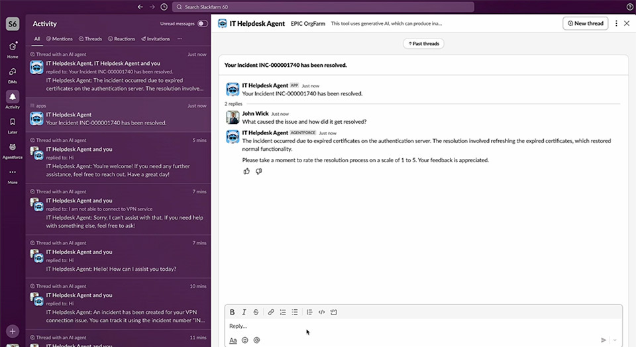Viewport: 636px width, 347px height.
Task: Click the plus create button in sidebar
Action: pos(13,331)
